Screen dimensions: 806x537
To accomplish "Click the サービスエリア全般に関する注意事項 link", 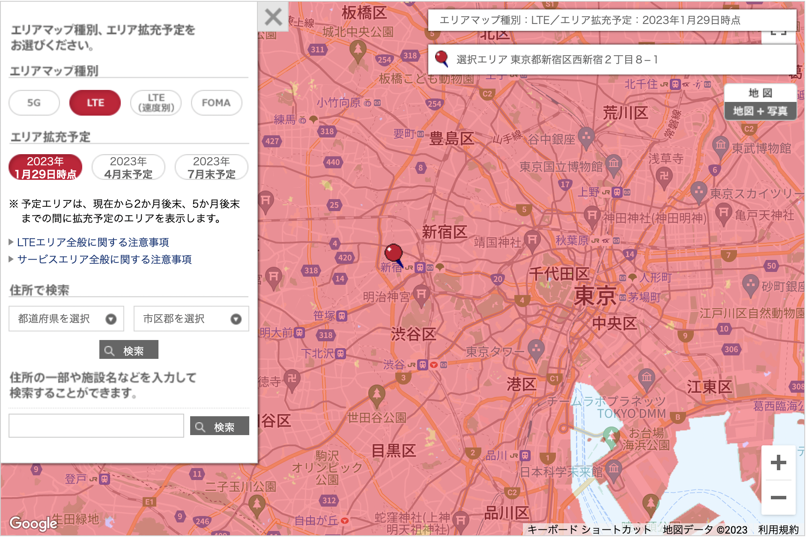I will [x=104, y=259].
